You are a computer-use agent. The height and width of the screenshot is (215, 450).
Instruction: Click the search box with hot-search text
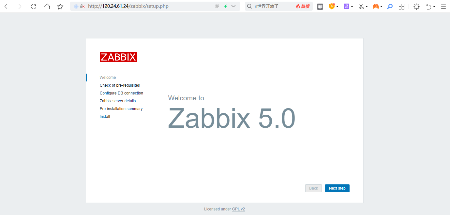tap(274, 6)
